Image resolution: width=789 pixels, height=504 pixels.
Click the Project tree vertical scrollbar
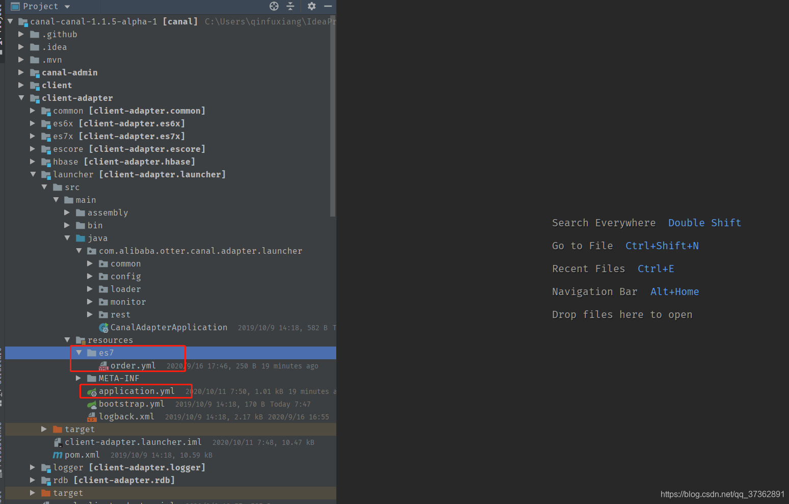coord(333,116)
